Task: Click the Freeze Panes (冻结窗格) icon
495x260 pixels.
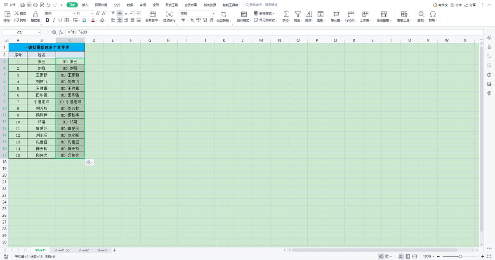Action: coord(383,14)
